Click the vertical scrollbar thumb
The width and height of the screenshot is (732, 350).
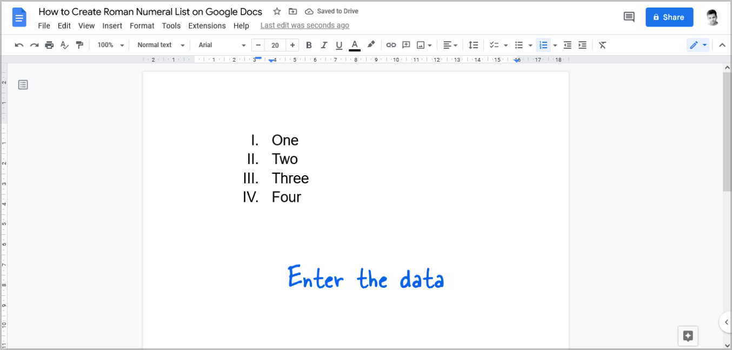[727, 131]
